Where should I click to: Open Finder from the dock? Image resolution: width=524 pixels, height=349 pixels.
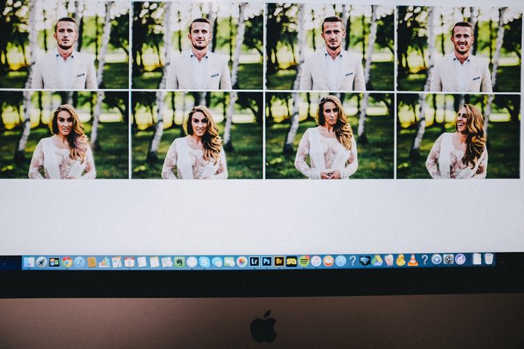pos(29,262)
